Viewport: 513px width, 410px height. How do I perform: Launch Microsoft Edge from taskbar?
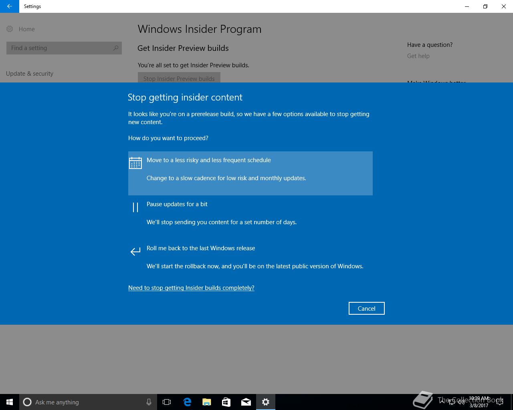[x=187, y=402]
